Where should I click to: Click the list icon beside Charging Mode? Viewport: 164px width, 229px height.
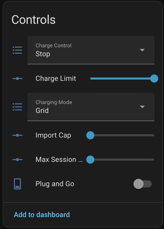coord(17,107)
